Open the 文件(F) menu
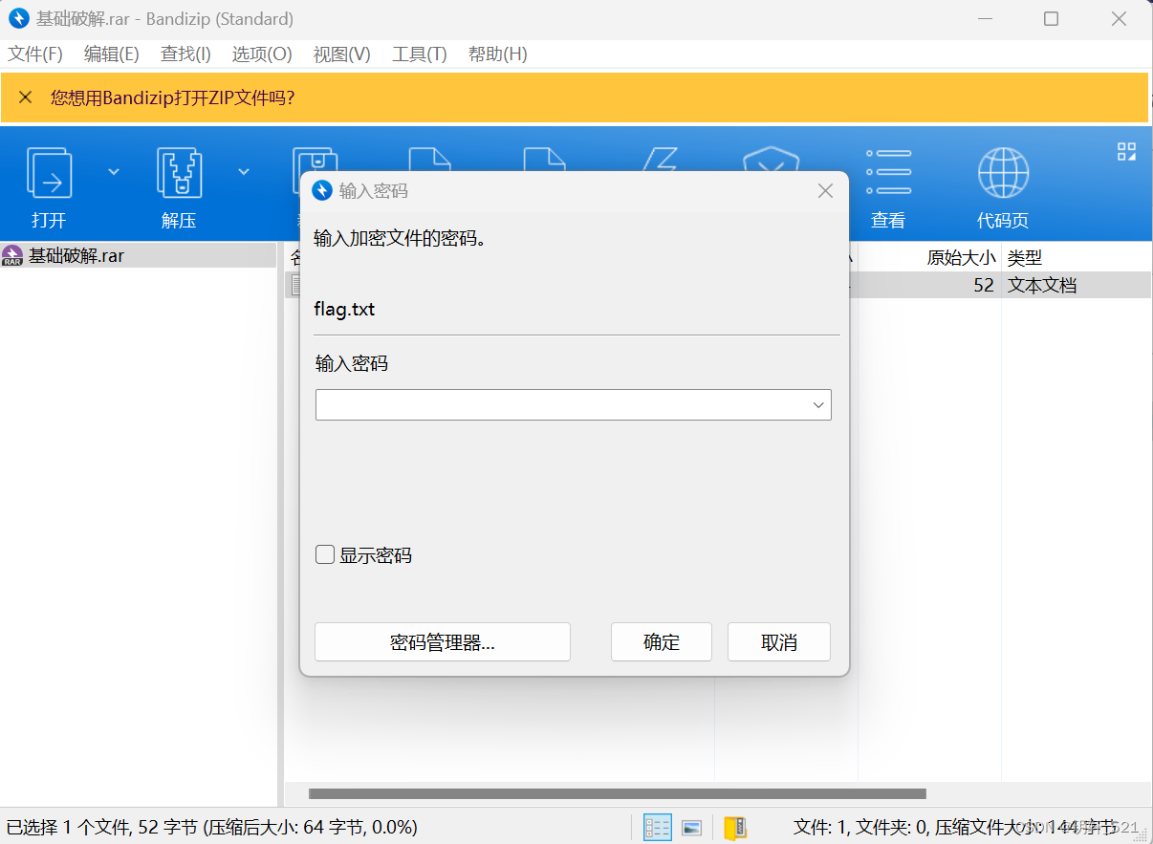The height and width of the screenshot is (844, 1153). (35, 54)
